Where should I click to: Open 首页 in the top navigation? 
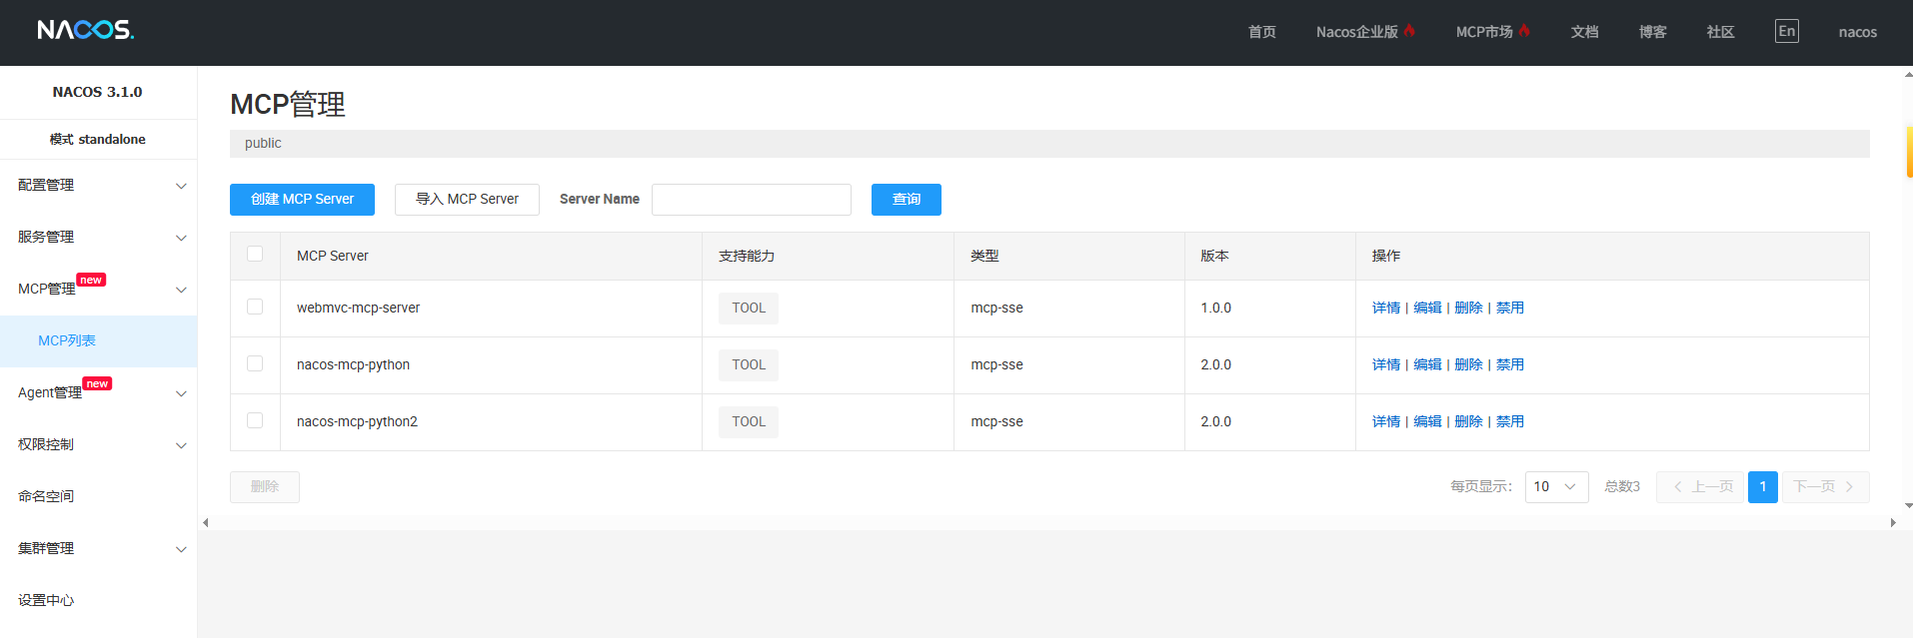pyautogui.click(x=1262, y=32)
